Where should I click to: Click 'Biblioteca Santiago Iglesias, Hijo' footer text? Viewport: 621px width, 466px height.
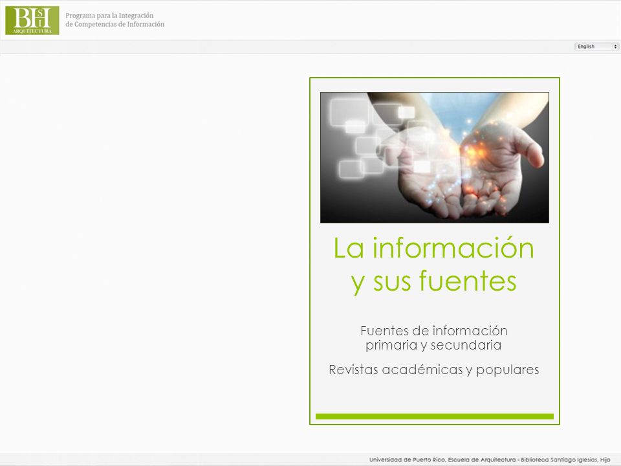[x=565, y=460]
